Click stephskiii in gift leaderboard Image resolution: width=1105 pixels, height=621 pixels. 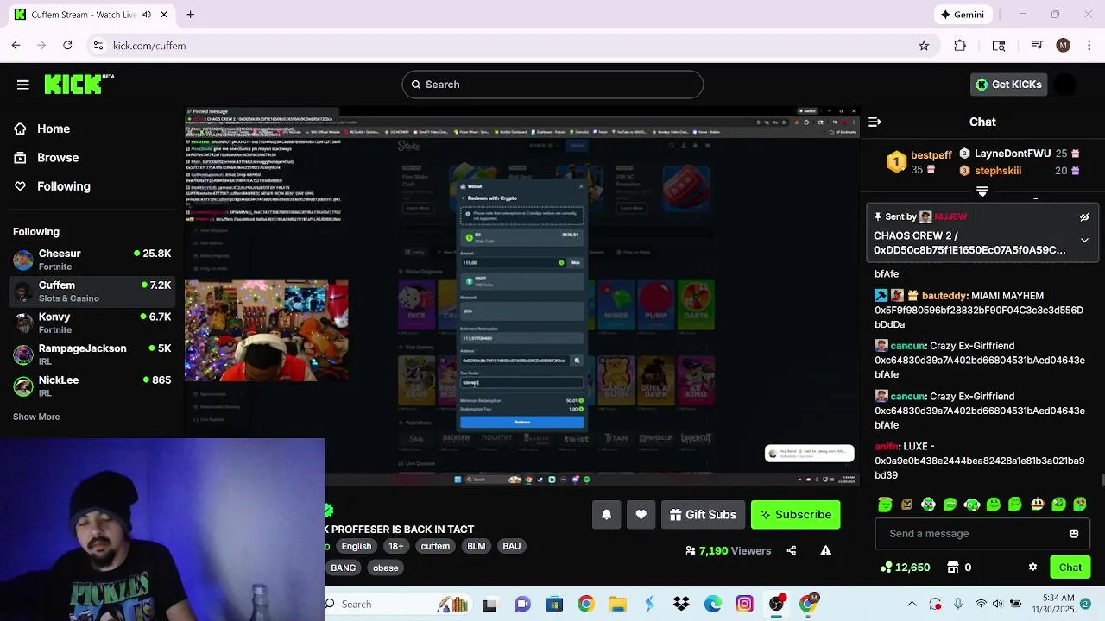(x=998, y=171)
